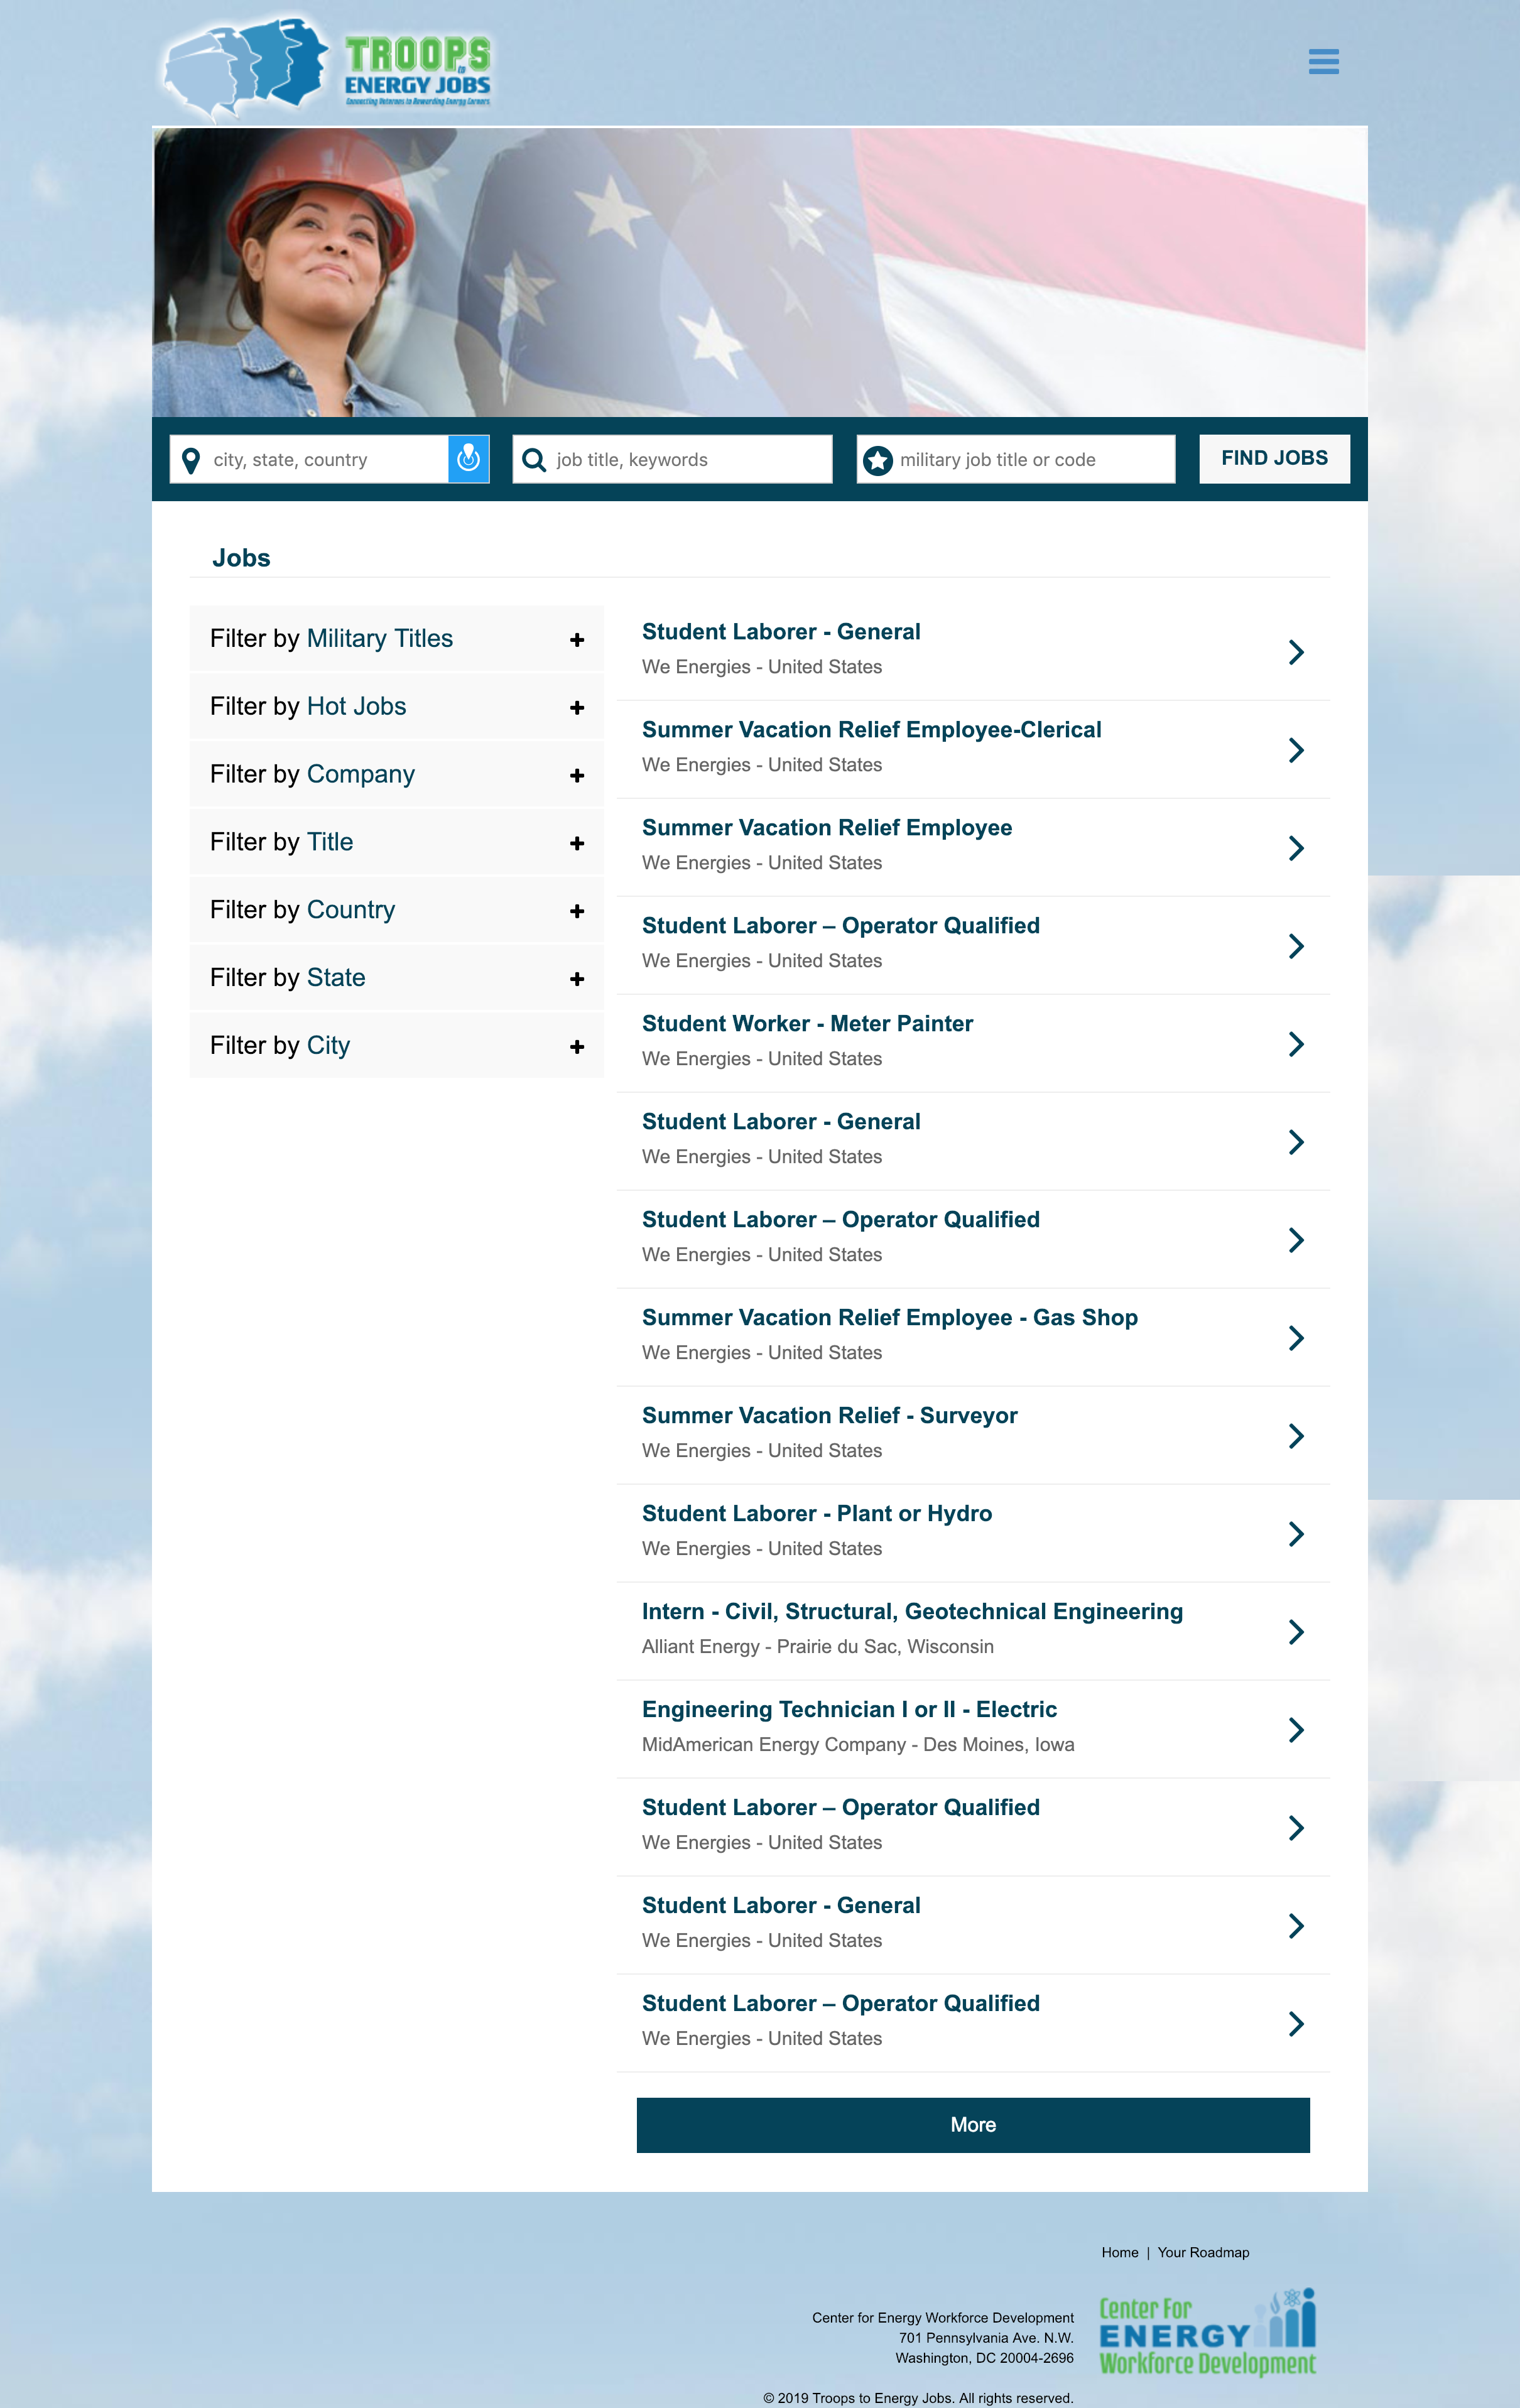Open Summer Vacation Relief Employee-Clerical job
Screen dimensions: 1520x2408
[x=871, y=730]
